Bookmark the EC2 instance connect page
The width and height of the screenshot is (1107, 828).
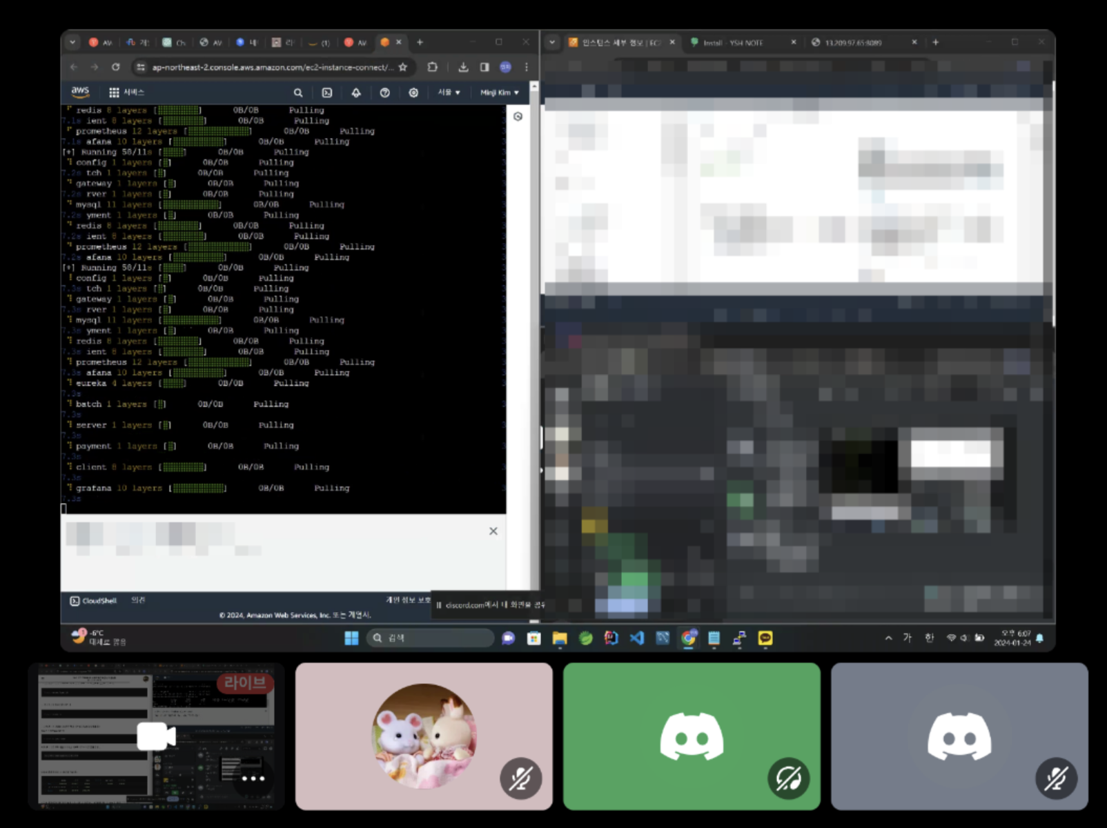403,67
